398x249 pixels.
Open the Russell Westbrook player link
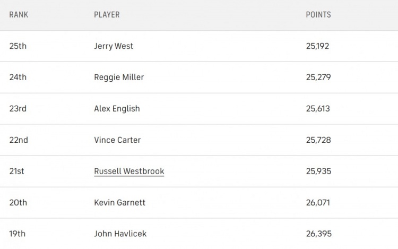click(x=129, y=171)
